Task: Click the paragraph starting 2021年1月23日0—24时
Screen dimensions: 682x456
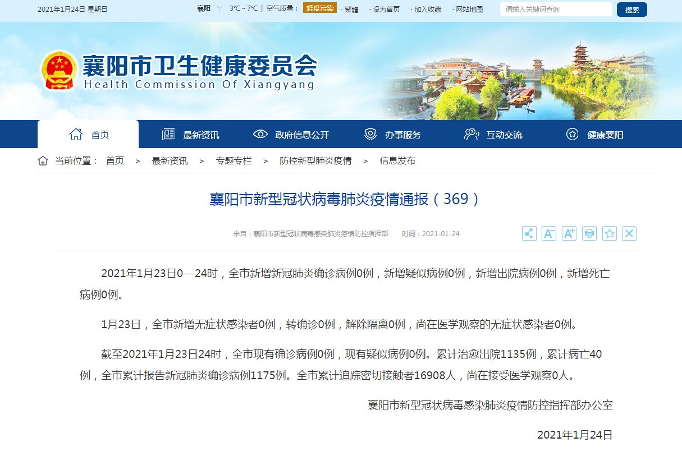Action: (x=345, y=284)
